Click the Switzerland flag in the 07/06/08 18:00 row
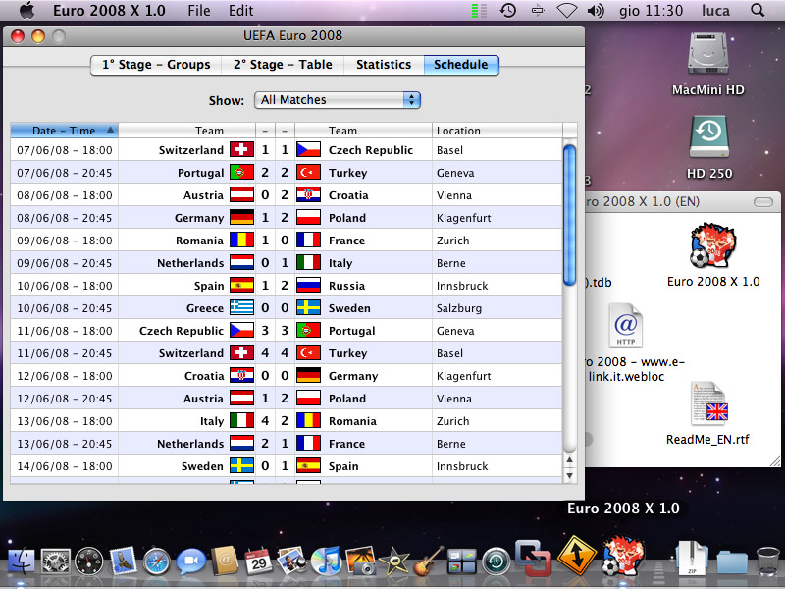Image resolution: width=785 pixels, height=589 pixels. 241,149
